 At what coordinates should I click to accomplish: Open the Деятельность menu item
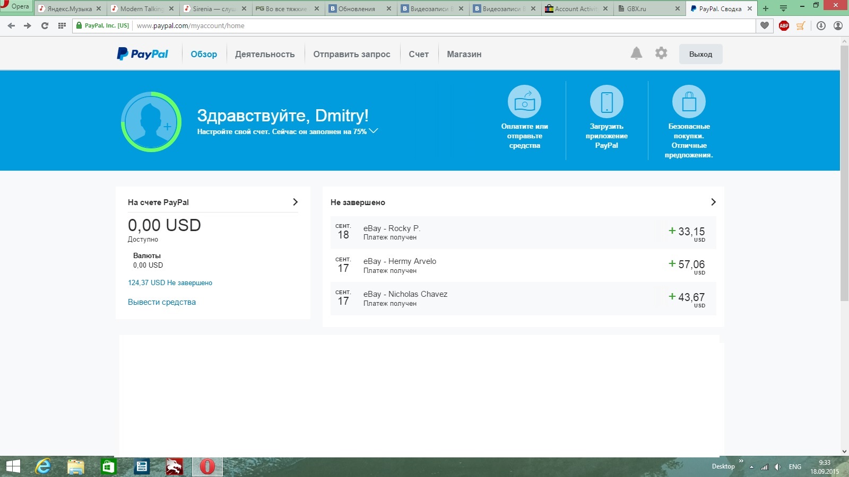pos(265,54)
